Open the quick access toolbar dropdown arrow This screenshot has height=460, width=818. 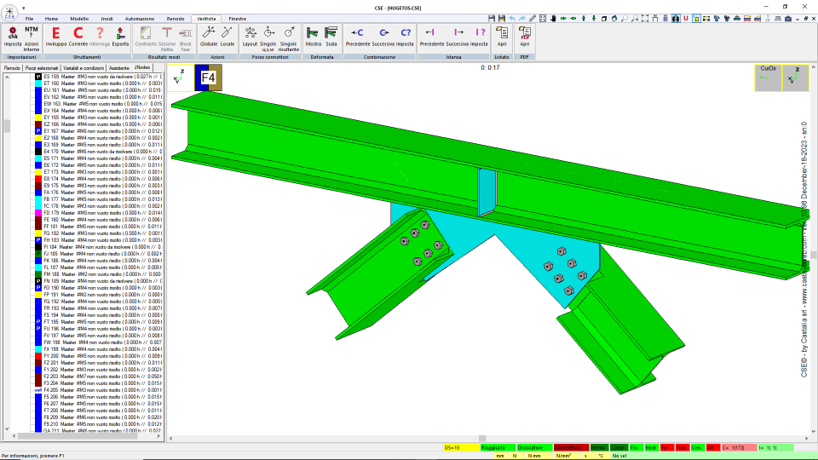coord(24,9)
